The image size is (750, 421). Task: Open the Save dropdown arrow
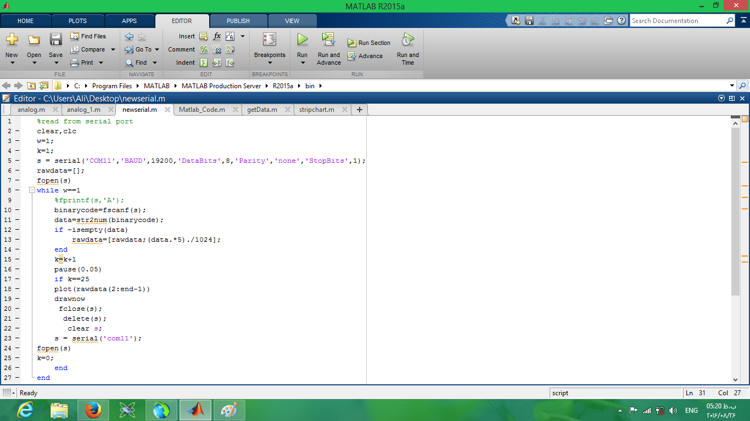click(x=55, y=62)
